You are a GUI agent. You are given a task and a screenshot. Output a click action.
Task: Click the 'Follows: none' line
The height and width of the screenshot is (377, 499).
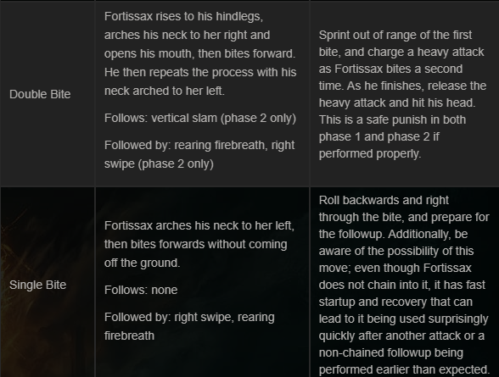click(141, 290)
